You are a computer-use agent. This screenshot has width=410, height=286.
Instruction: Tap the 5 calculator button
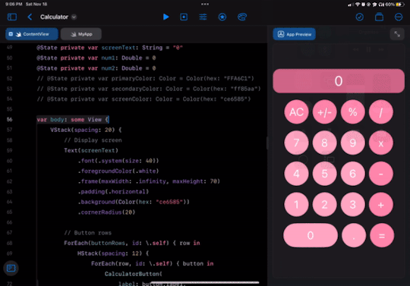click(324, 174)
